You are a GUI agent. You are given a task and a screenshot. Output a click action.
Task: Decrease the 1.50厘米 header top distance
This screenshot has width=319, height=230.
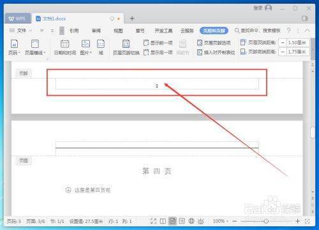tap(283, 43)
